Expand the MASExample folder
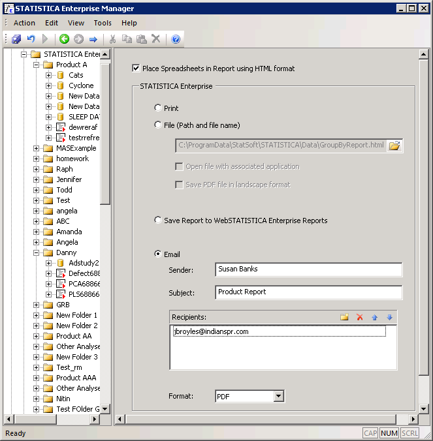 click(36, 149)
